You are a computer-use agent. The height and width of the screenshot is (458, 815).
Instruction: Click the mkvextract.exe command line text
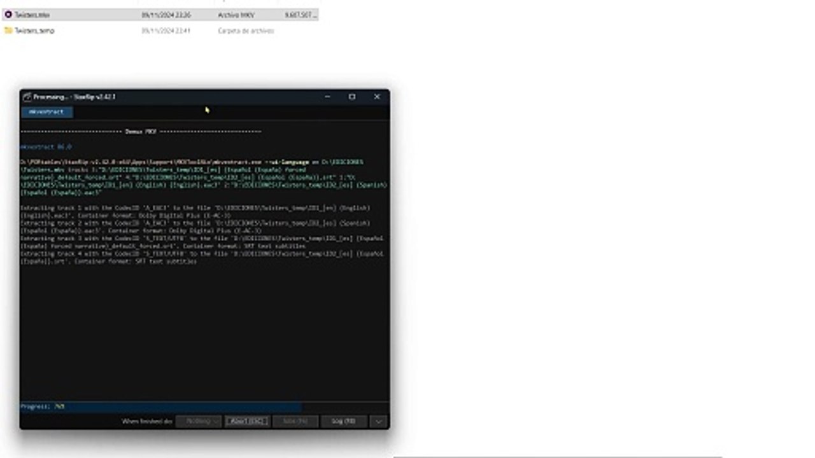(204, 177)
